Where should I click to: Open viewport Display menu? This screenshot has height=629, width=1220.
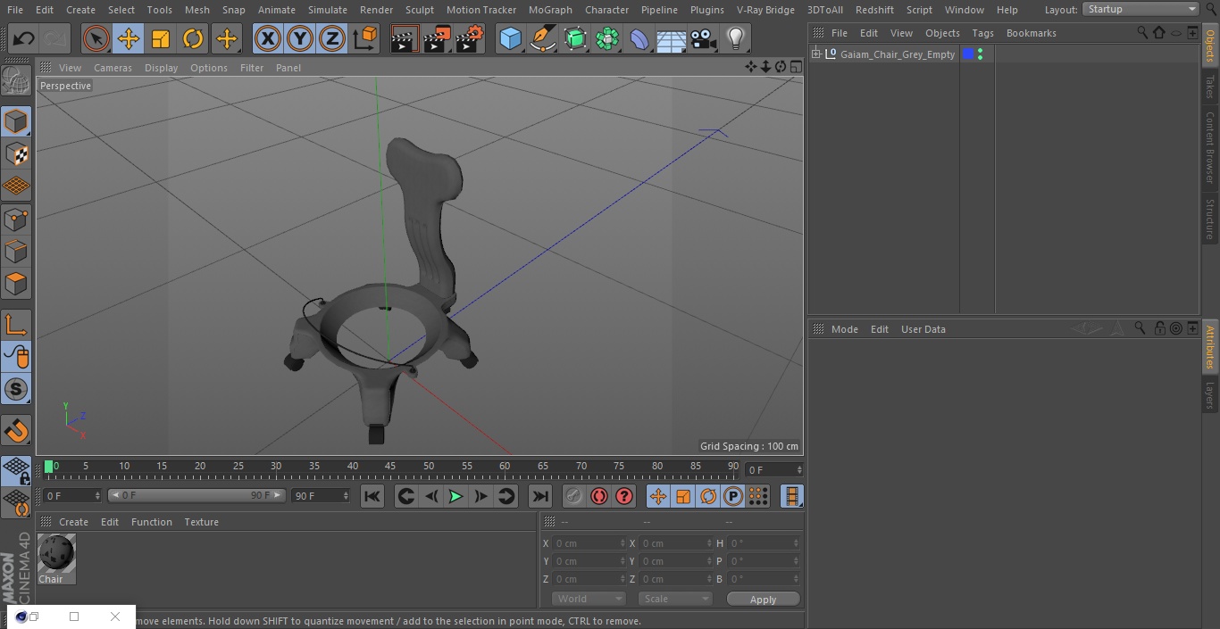point(161,68)
